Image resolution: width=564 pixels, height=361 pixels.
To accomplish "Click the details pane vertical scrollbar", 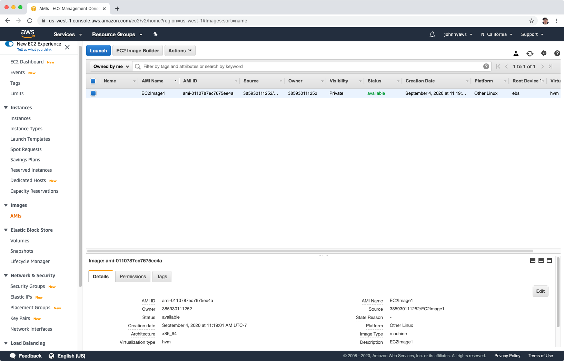I will [558, 292].
